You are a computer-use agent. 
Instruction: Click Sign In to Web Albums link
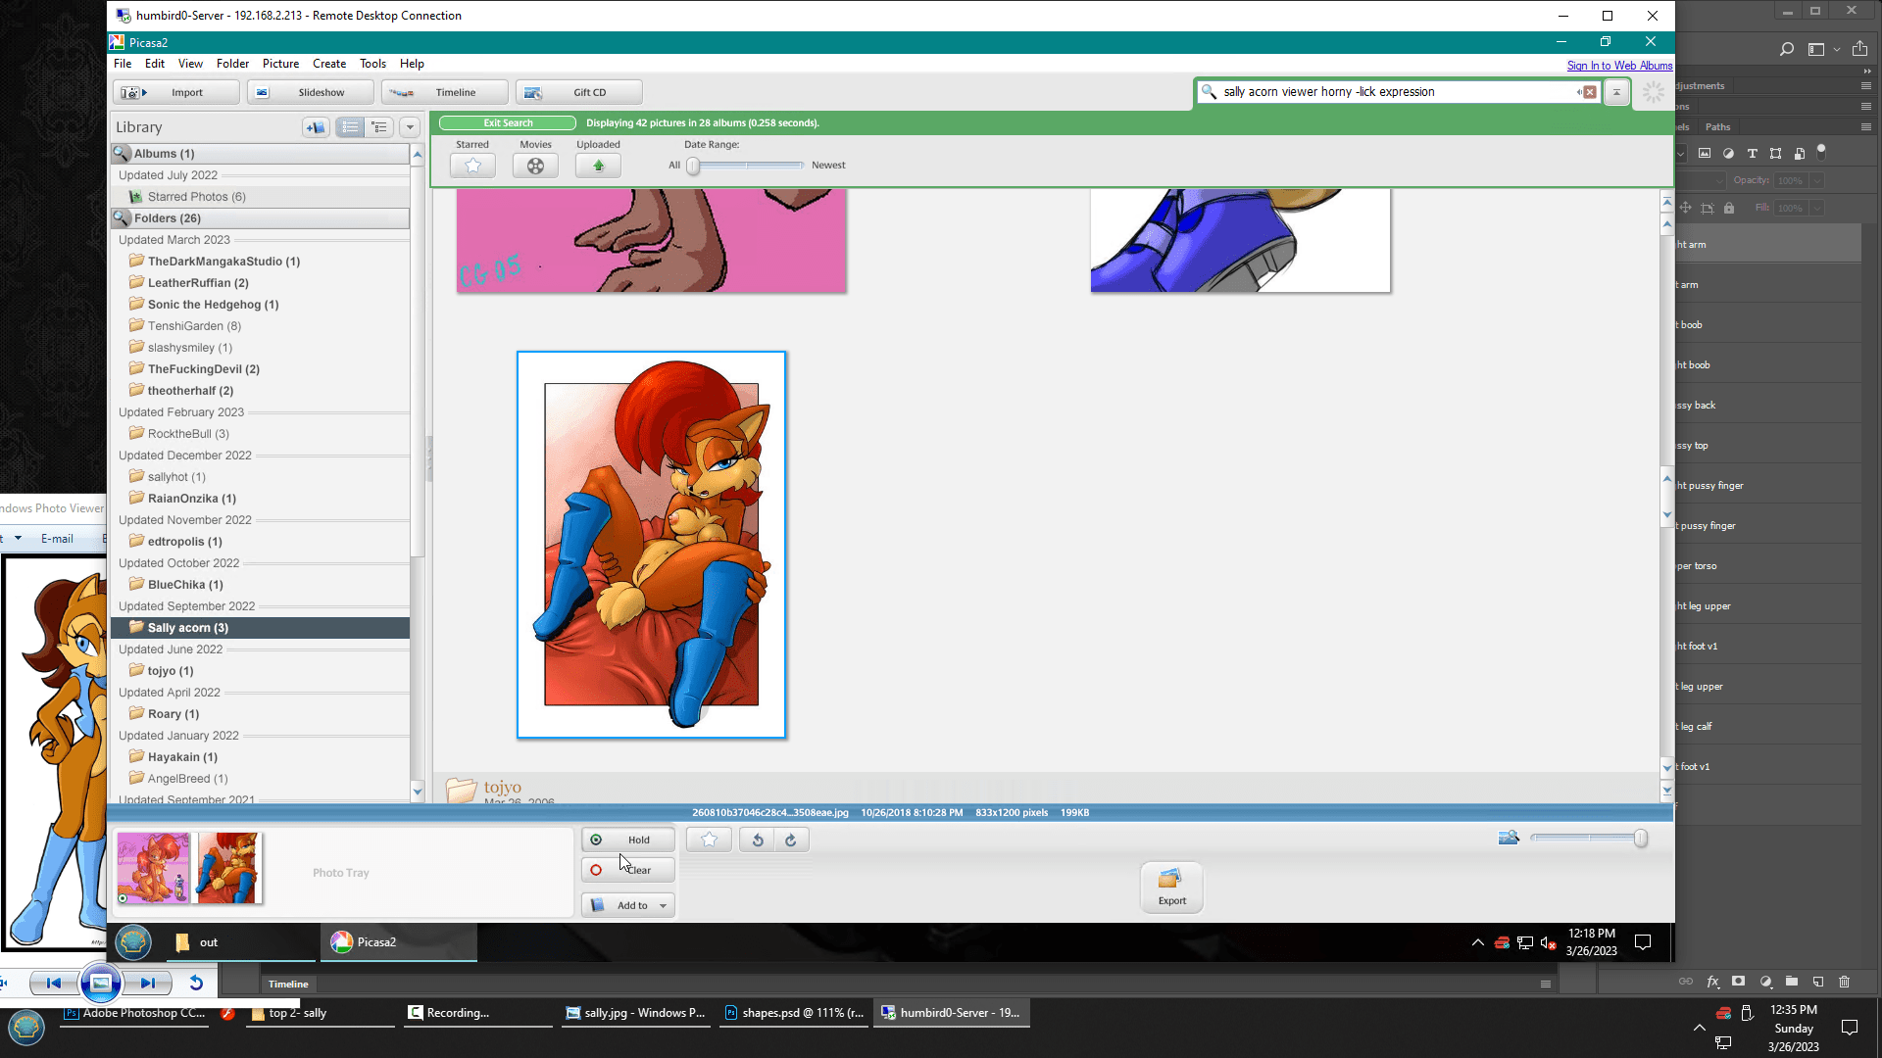tap(1619, 66)
